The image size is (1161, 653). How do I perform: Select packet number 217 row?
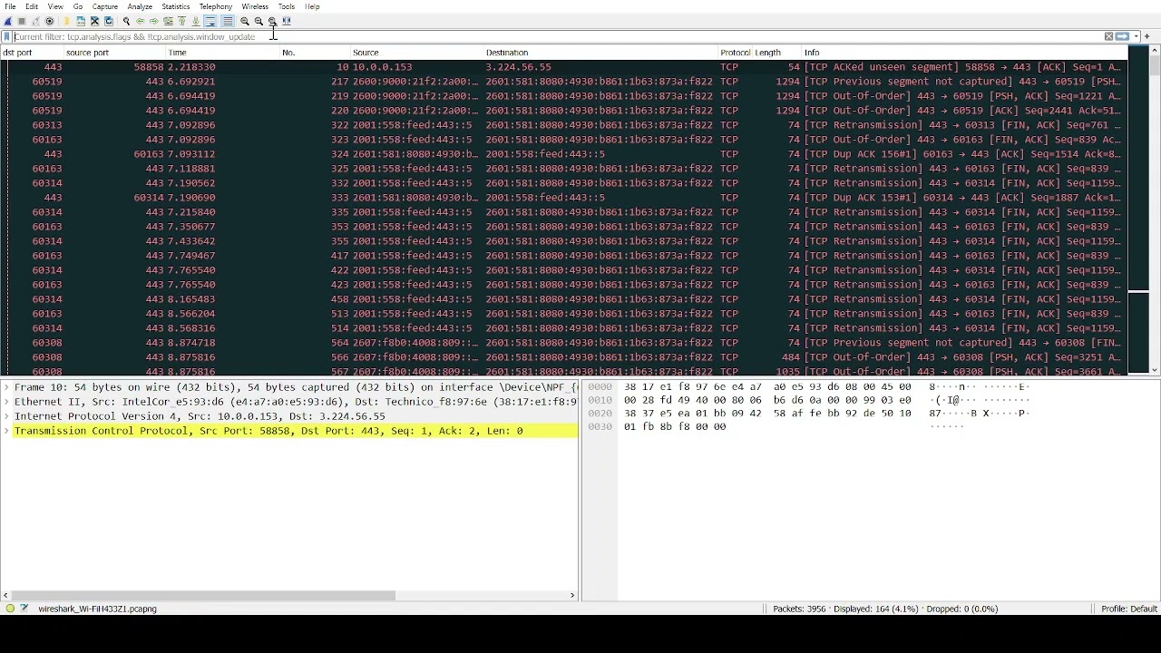coord(563,82)
